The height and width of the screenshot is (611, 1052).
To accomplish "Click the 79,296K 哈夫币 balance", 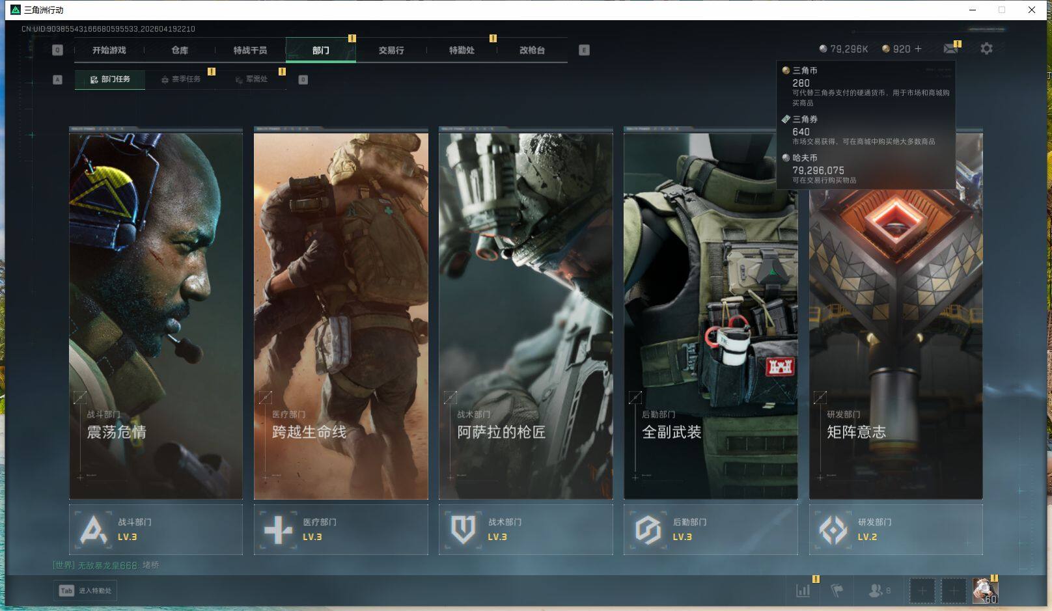I will pyautogui.click(x=844, y=49).
